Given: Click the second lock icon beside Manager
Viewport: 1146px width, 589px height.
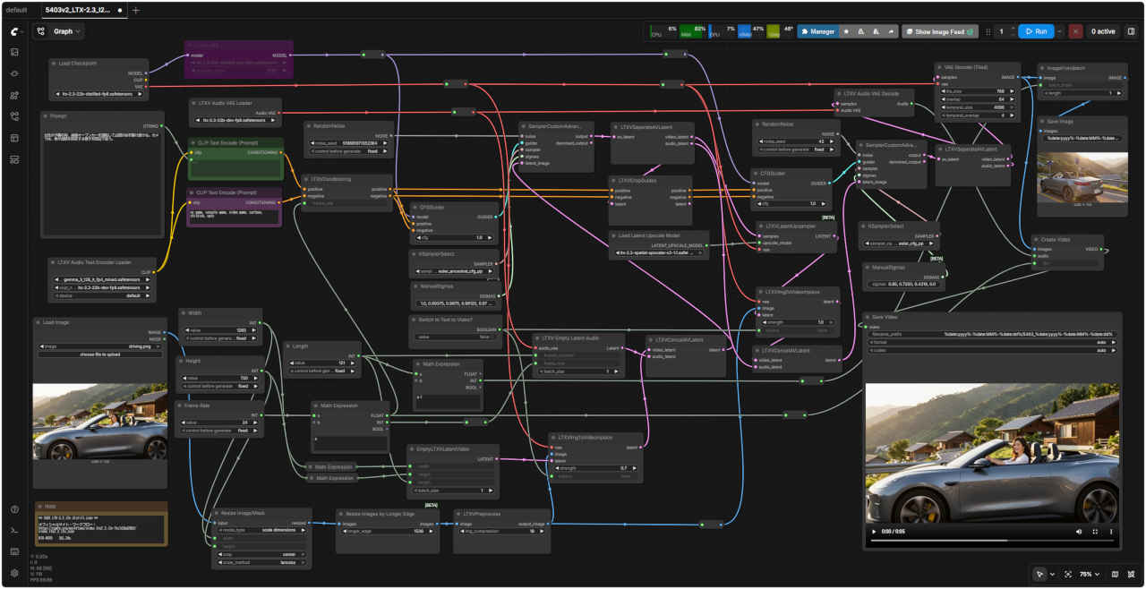Looking at the screenshot, I should 877,31.
